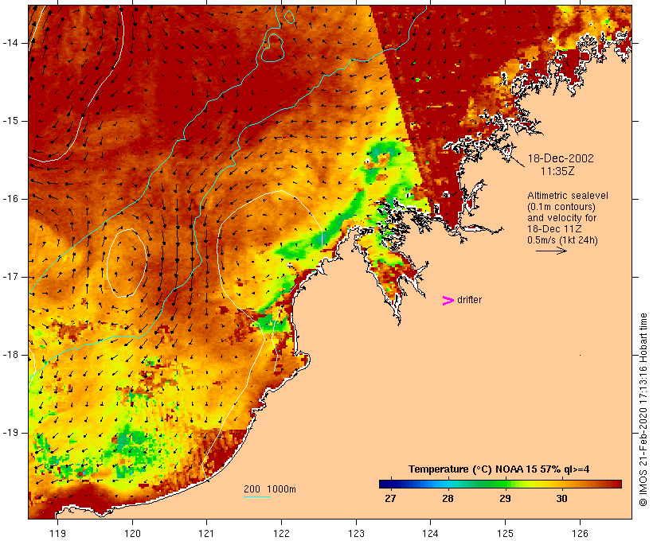This screenshot has height=541, width=653.
Task: Click the magenta drifter marker symbol
Action: [448, 301]
